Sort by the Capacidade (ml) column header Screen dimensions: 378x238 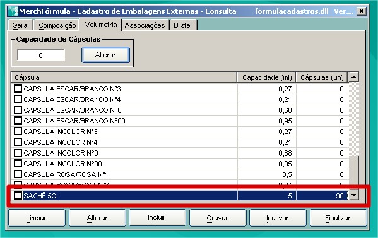[267, 77]
